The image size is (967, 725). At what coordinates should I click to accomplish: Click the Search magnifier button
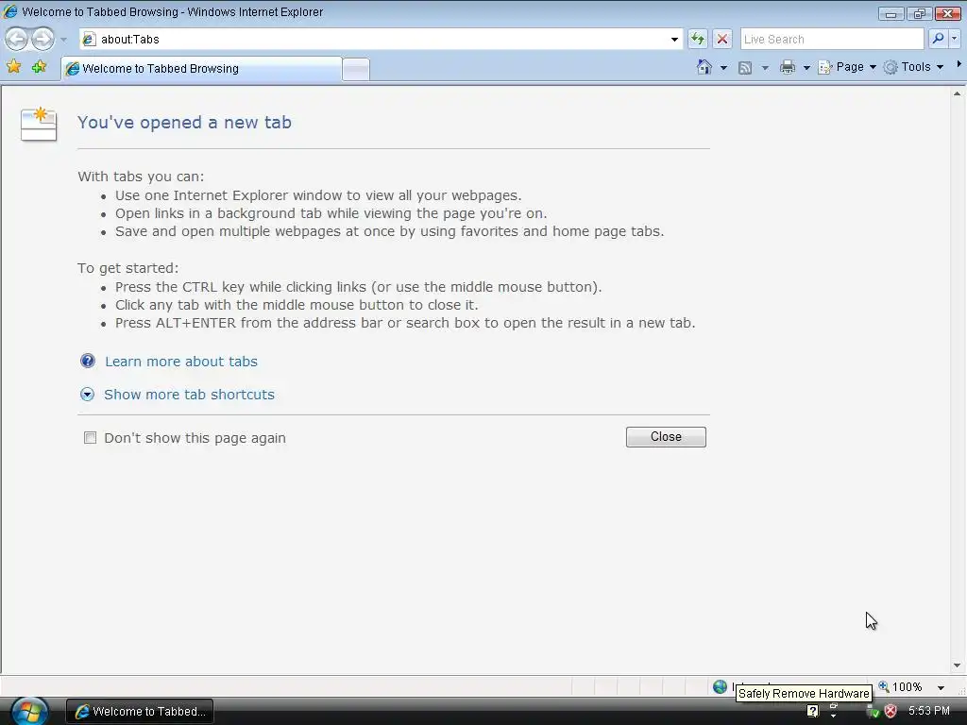[938, 39]
